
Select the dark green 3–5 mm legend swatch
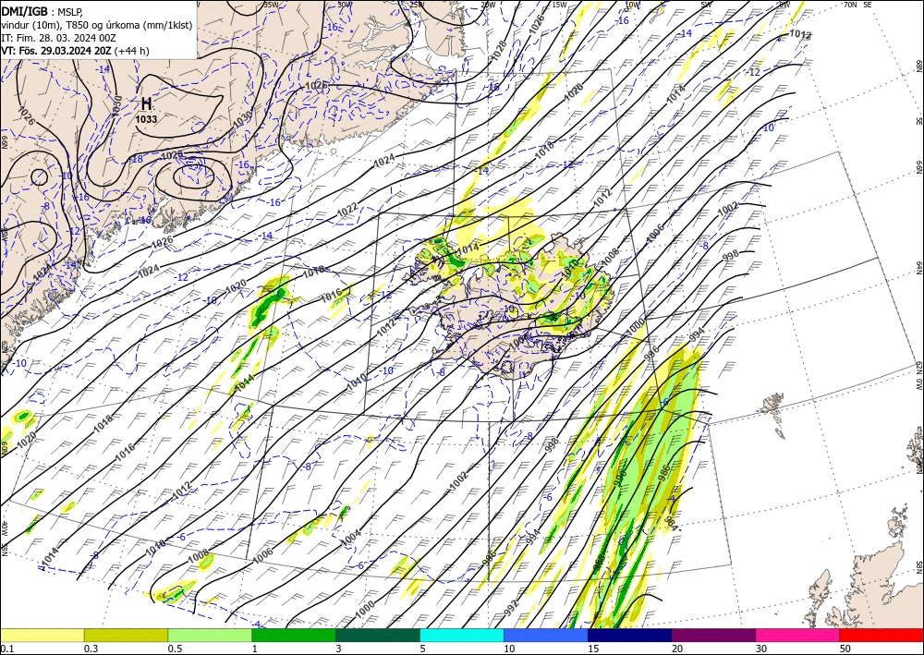[x=378, y=635]
